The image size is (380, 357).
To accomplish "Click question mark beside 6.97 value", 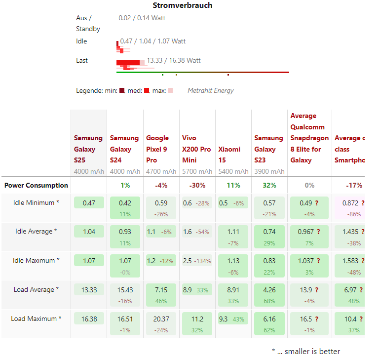I will point(361,290).
